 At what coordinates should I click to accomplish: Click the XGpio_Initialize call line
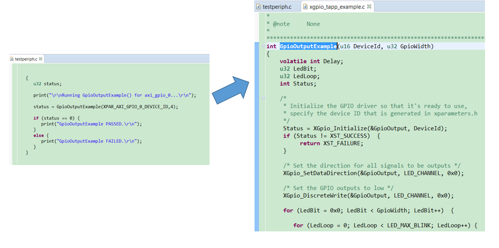pos(365,129)
